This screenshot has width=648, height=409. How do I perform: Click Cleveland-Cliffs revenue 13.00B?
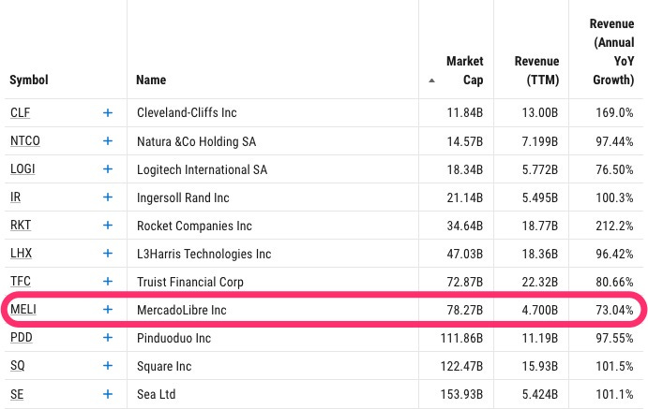[540, 112]
